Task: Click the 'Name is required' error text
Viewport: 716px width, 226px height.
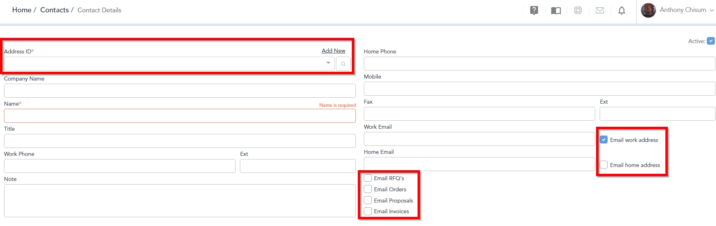Action: (x=337, y=105)
